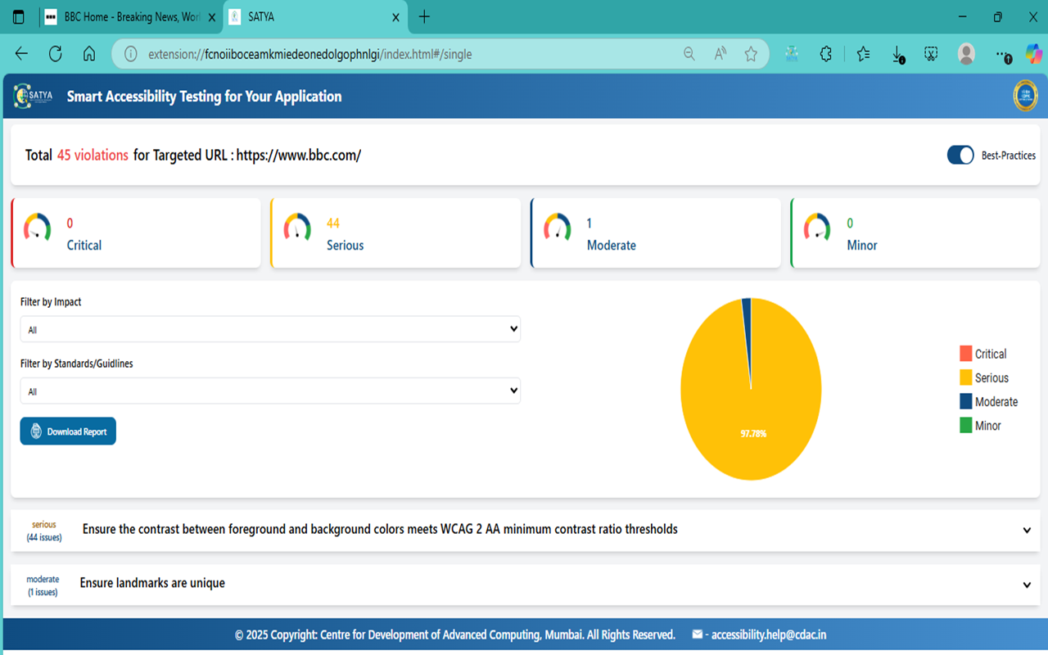Click the Serious gauge icon
Viewport: 1048px width, 655px height.
(297, 227)
